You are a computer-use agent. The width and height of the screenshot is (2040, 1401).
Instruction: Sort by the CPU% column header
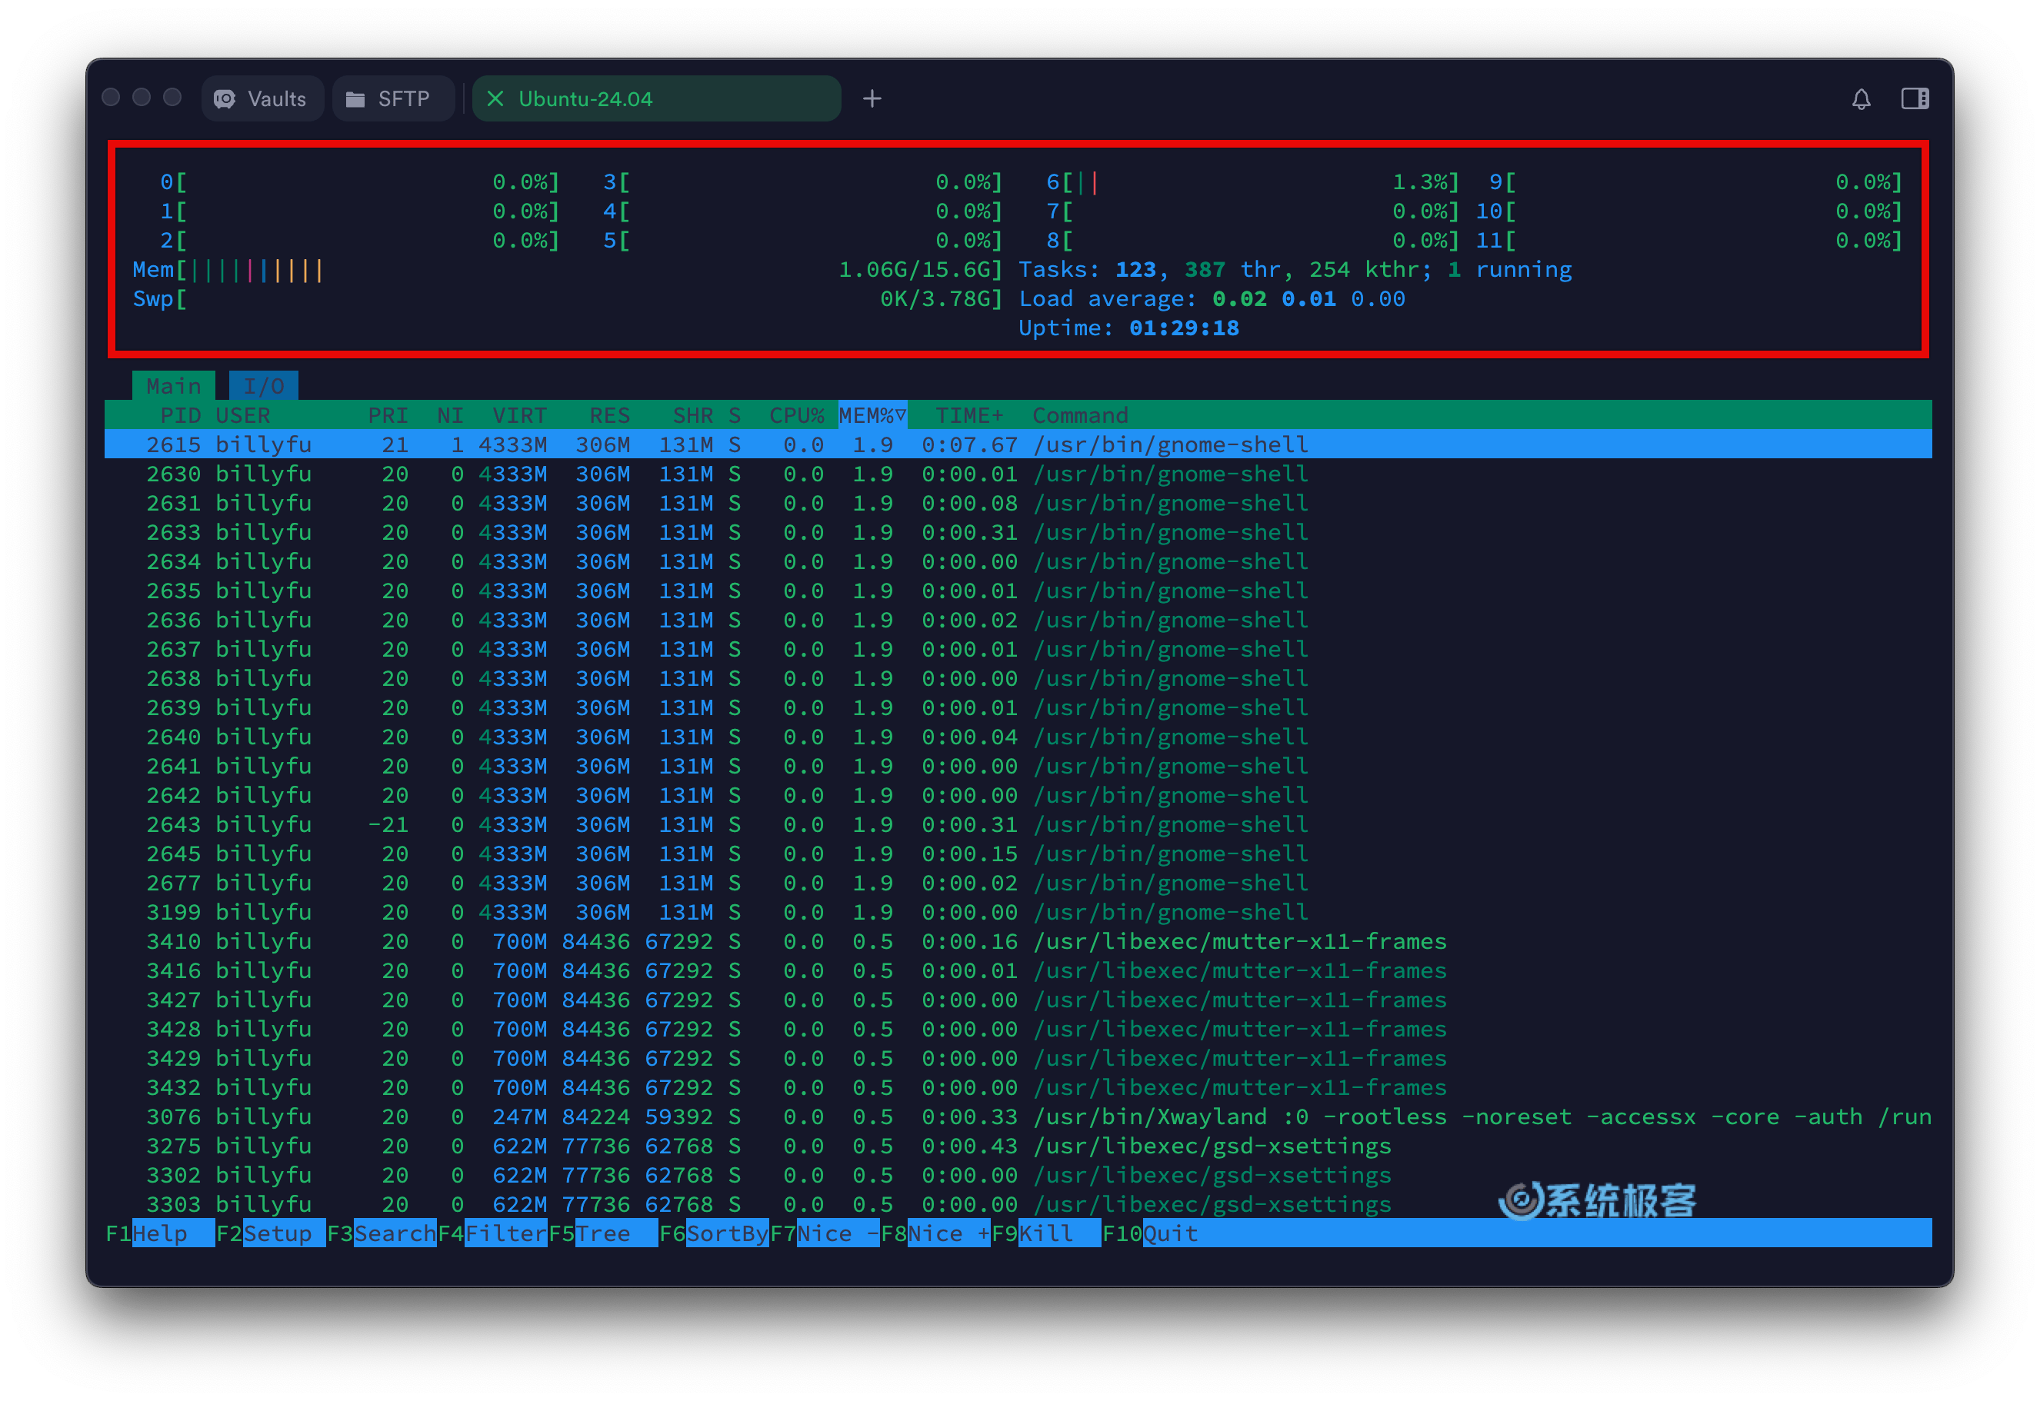tap(796, 415)
